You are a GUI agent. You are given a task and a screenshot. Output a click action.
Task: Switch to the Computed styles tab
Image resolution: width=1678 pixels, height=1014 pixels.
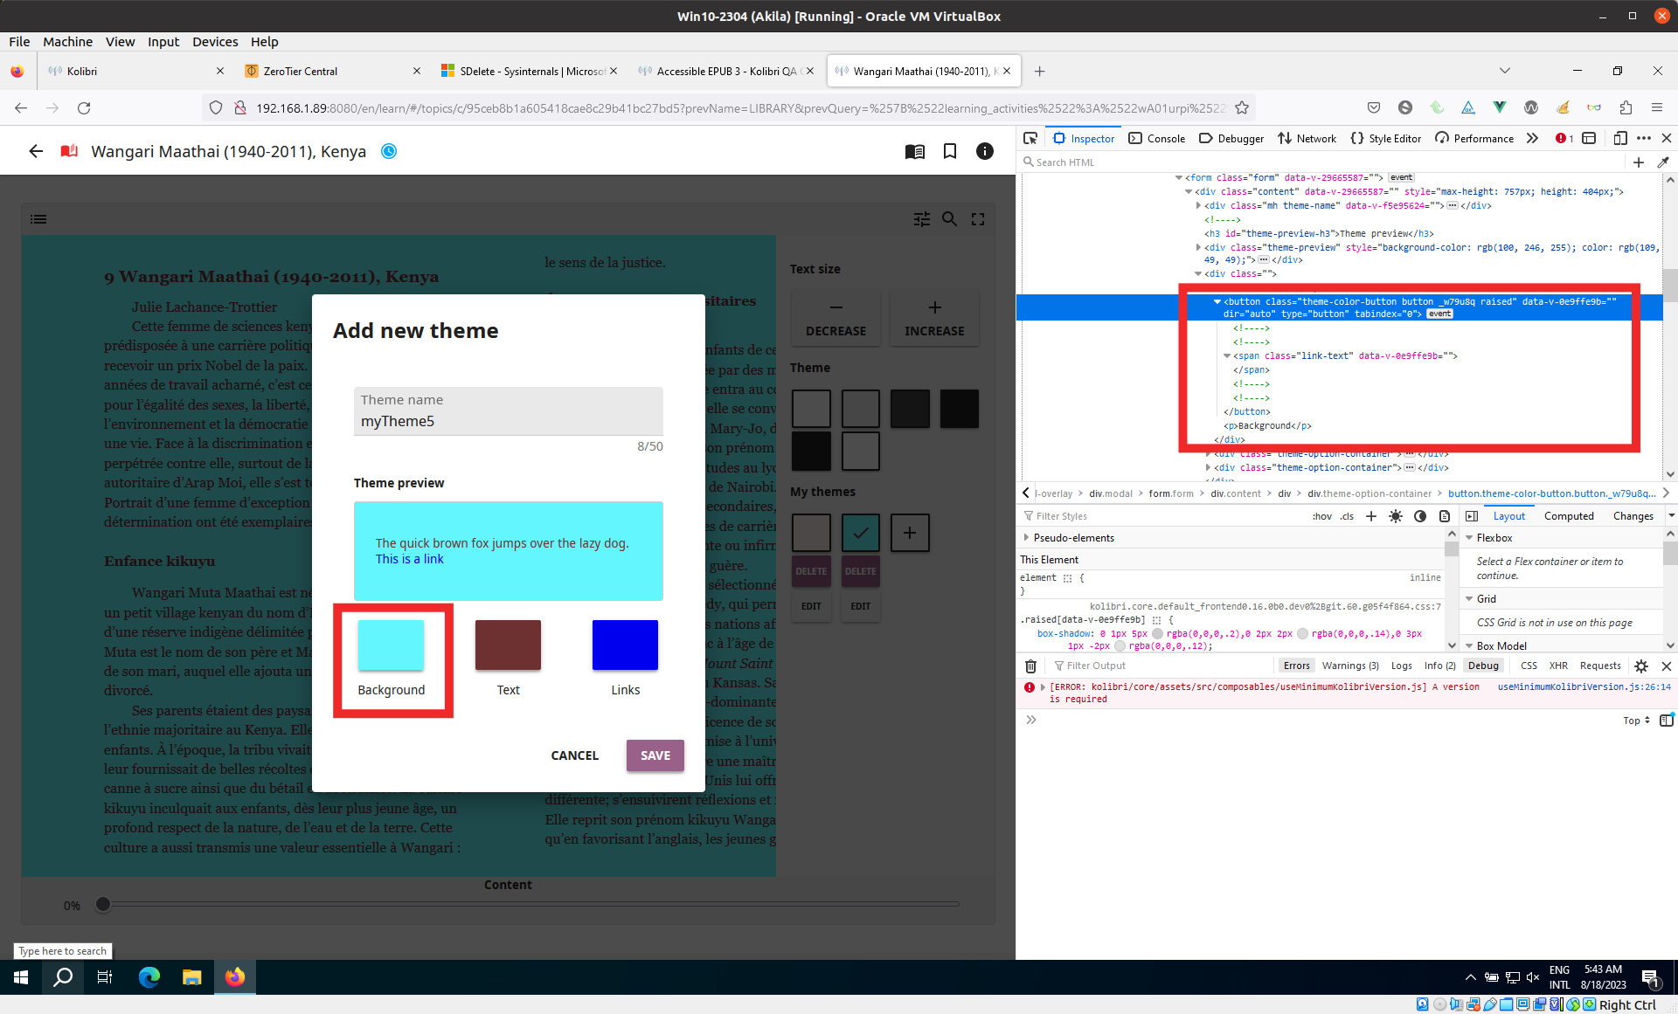1570,515
